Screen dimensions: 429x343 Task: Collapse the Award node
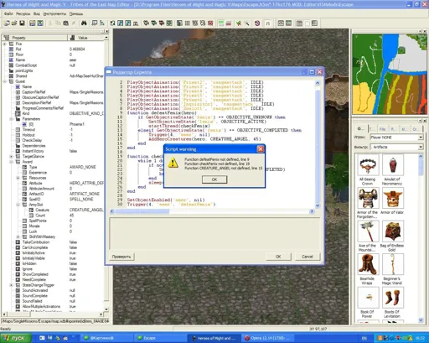click(11, 162)
